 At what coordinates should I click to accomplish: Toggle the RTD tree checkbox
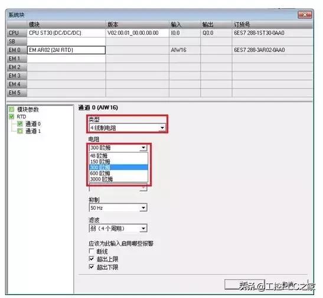[12, 116]
